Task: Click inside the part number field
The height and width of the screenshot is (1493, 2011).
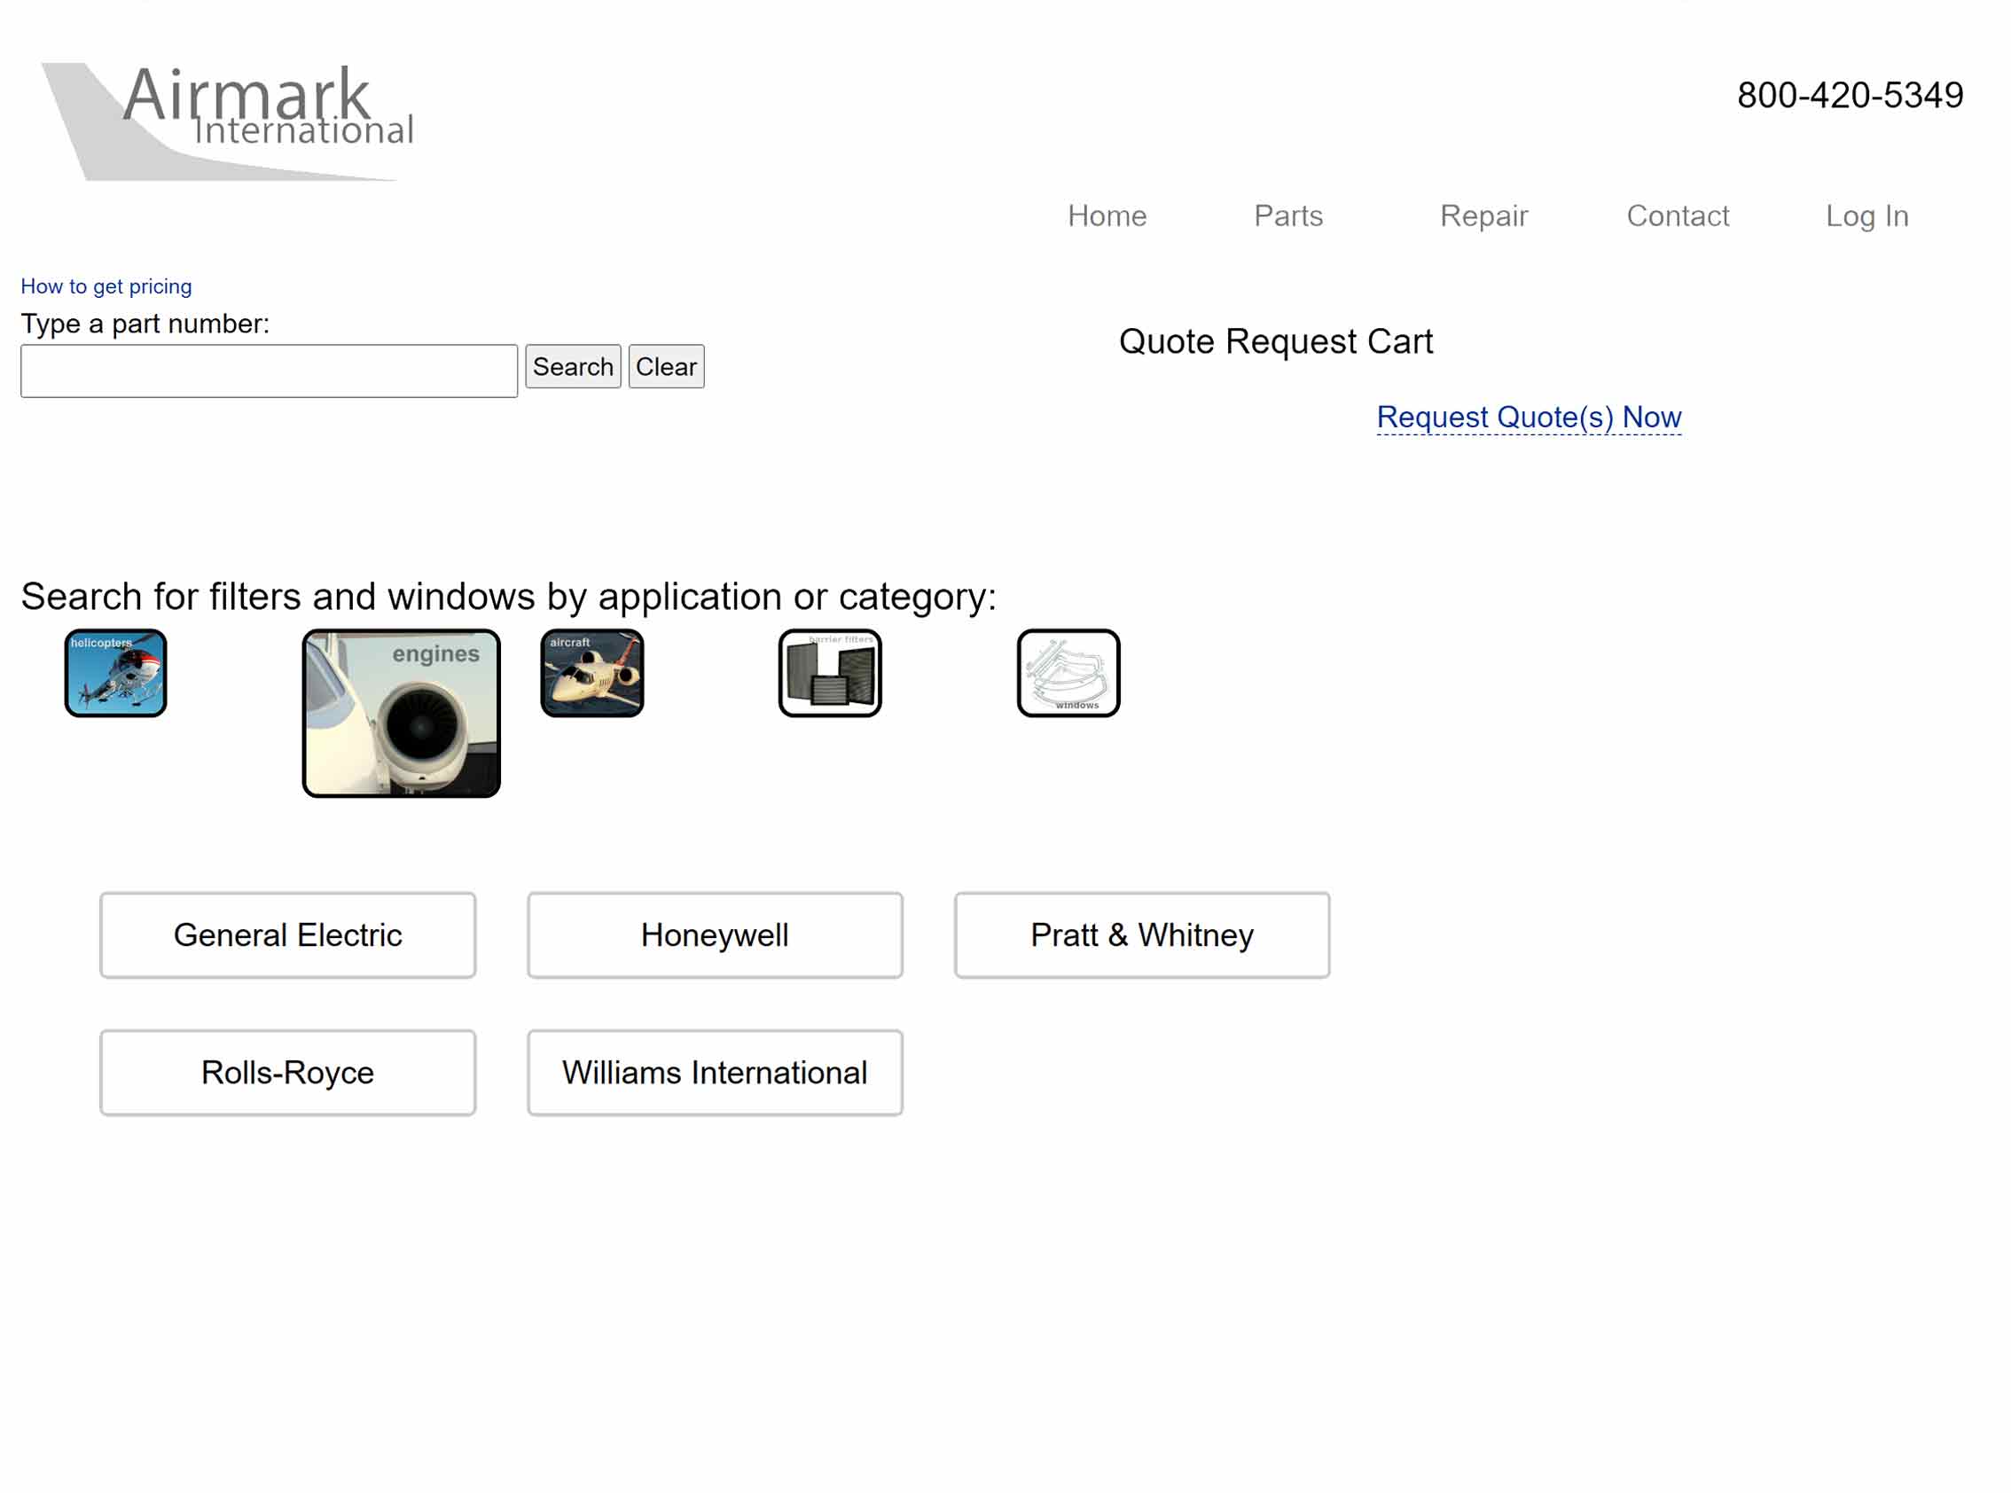Action: pyautogui.click(x=269, y=371)
